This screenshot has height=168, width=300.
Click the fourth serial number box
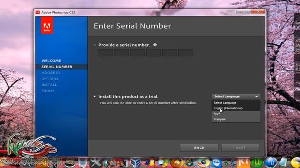tap(153, 53)
